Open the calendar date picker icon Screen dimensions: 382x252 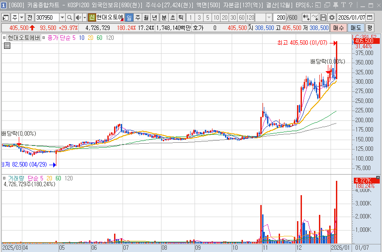coord(369,17)
